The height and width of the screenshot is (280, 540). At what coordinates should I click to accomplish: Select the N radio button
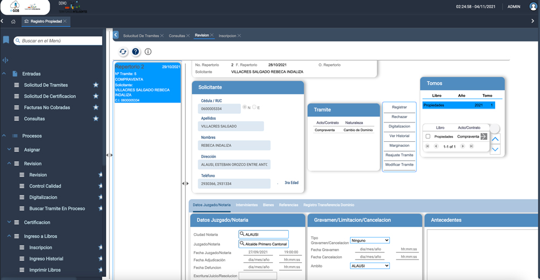tap(245, 107)
